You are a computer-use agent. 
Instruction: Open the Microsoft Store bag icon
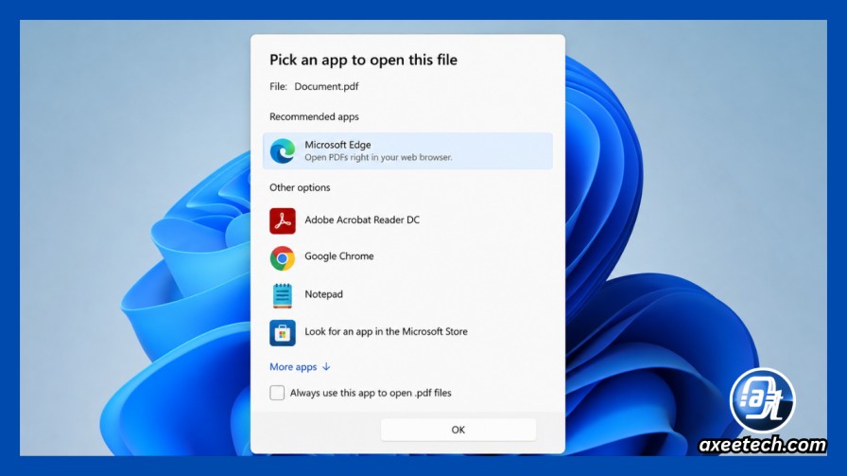click(283, 333)
